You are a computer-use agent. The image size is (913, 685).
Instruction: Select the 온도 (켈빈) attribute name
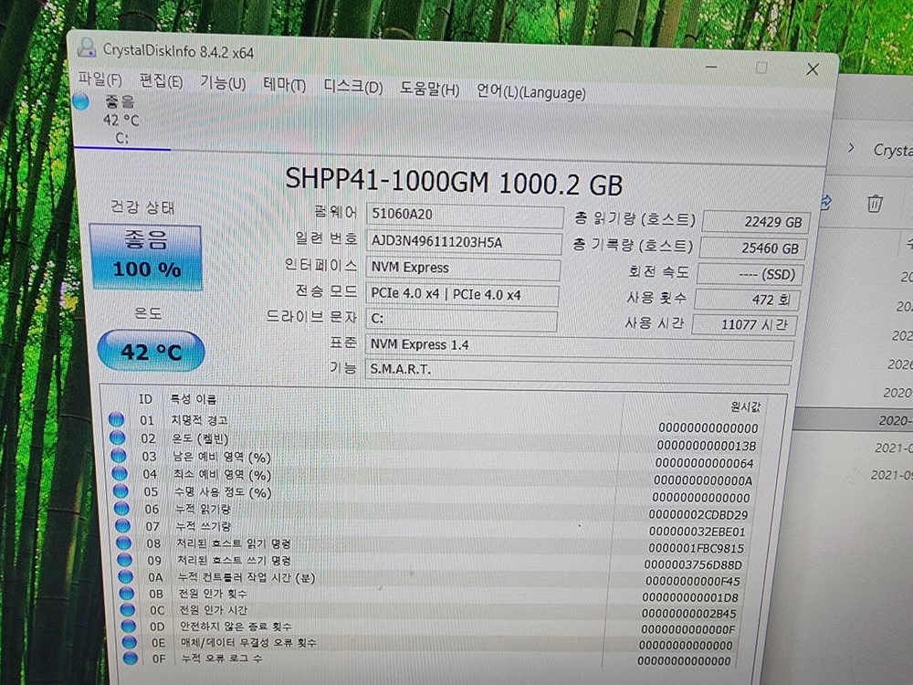tap(200, 438)
